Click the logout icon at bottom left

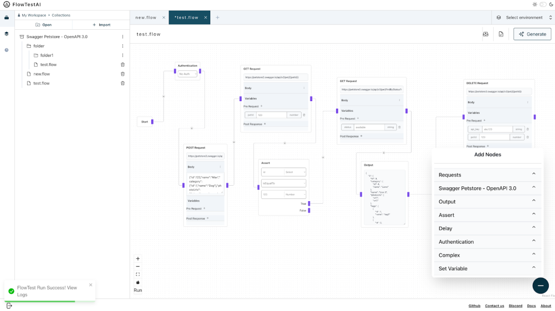click(9, 306)
